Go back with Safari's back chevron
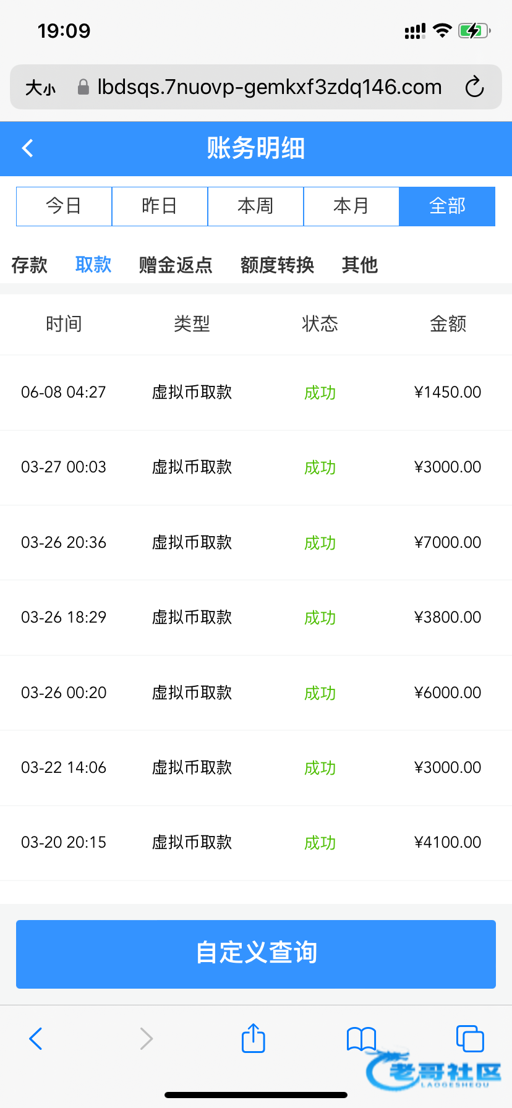The height and width of the screenshot is (1108, 512). (x=36, y=1039)
